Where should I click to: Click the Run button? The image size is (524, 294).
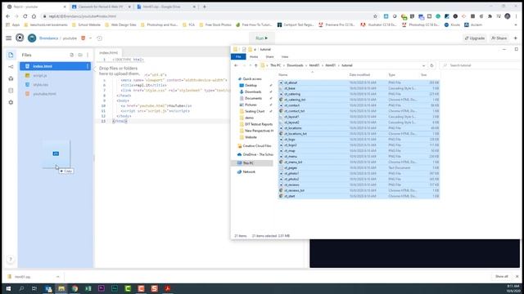(261, 38)
